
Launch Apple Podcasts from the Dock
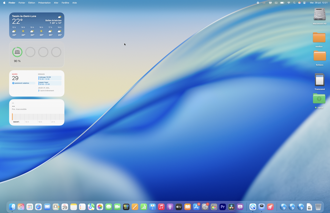[170, 207]
